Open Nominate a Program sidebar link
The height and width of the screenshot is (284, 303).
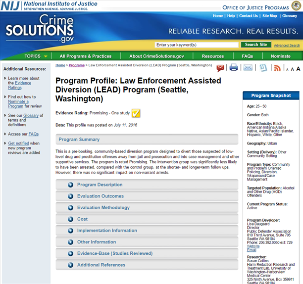[x=18, y=104]
